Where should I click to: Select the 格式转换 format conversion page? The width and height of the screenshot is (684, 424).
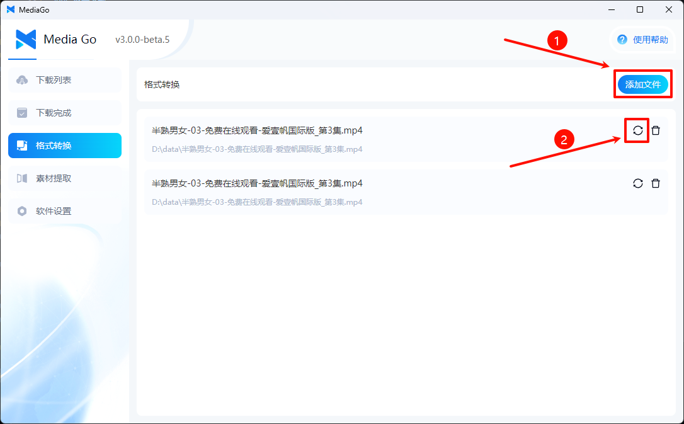coord(65,146)
